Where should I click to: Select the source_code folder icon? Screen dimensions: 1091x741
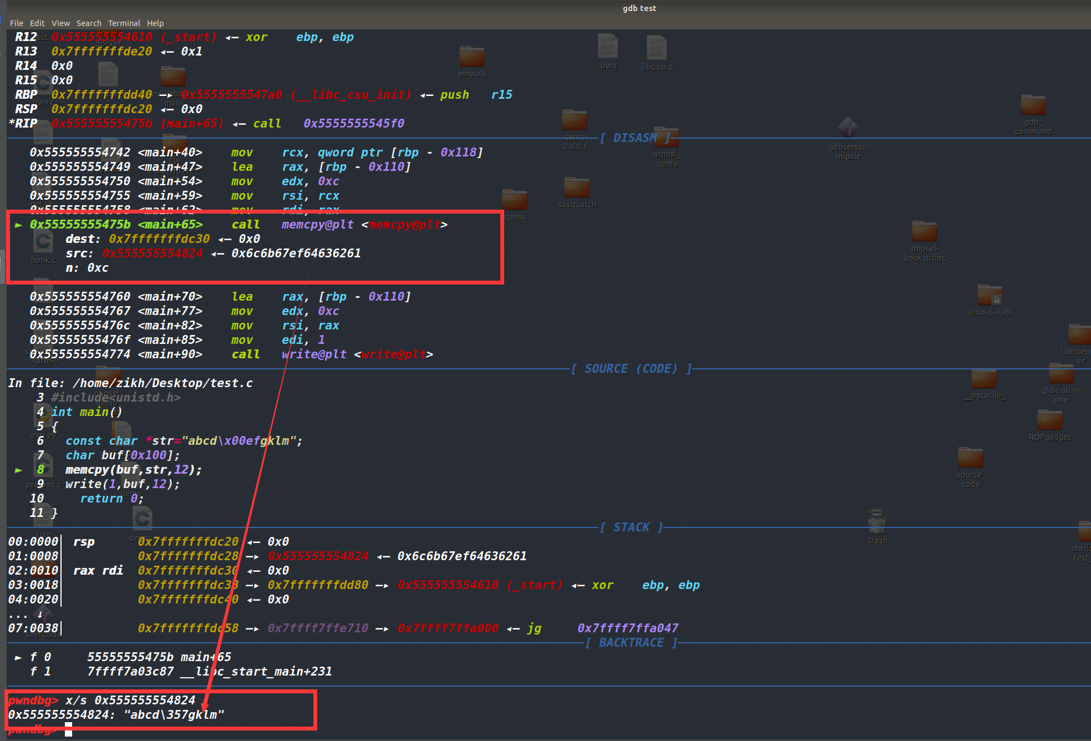pyautogui.click(x=971, y=468)
